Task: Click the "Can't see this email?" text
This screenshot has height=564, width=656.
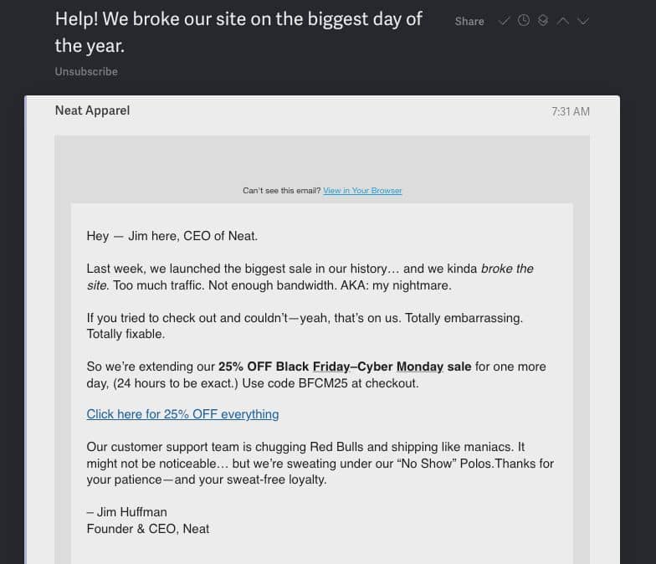Action: click(x=281, y=191)
